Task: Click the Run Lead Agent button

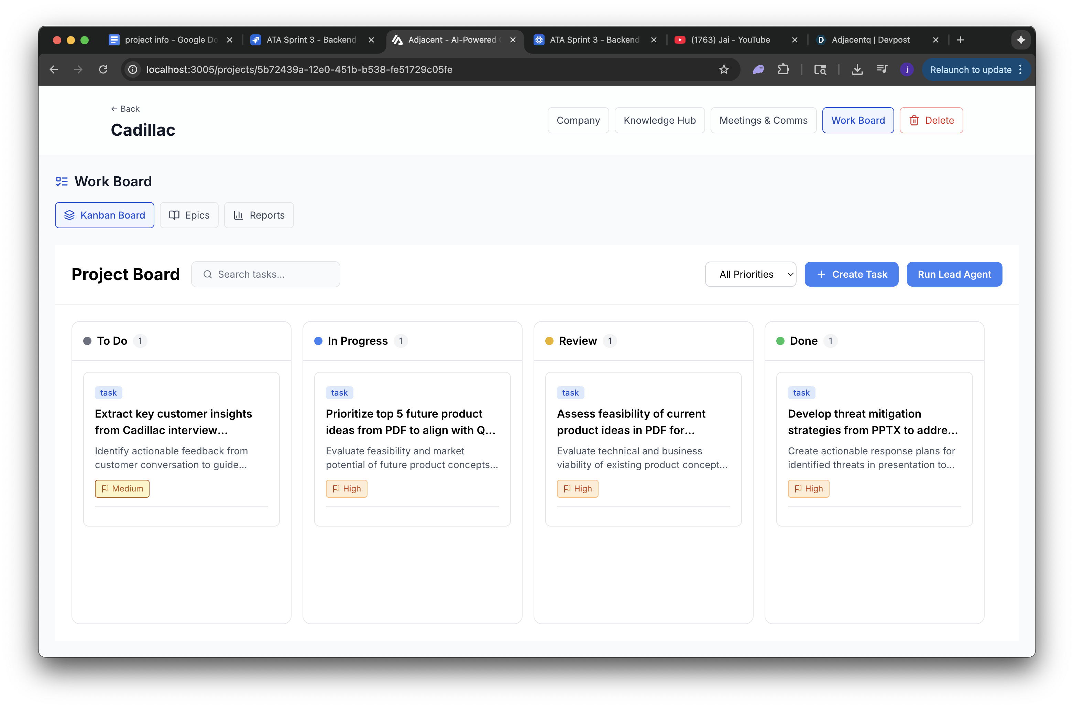Action: pos(954,274)
